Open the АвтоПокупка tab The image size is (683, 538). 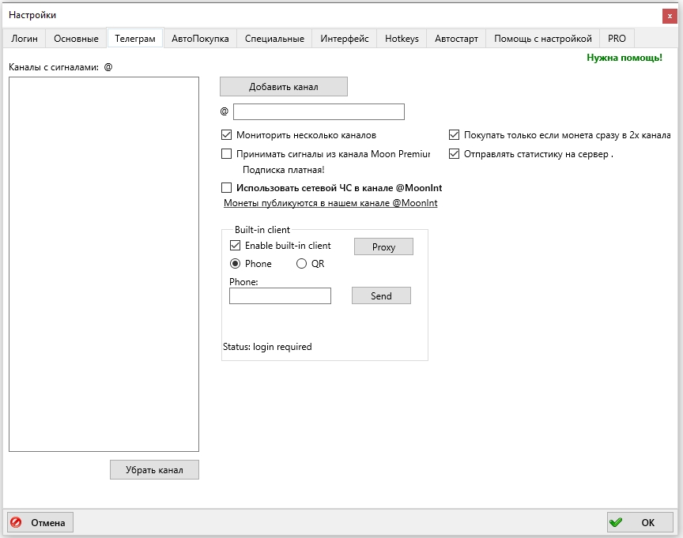200,39
